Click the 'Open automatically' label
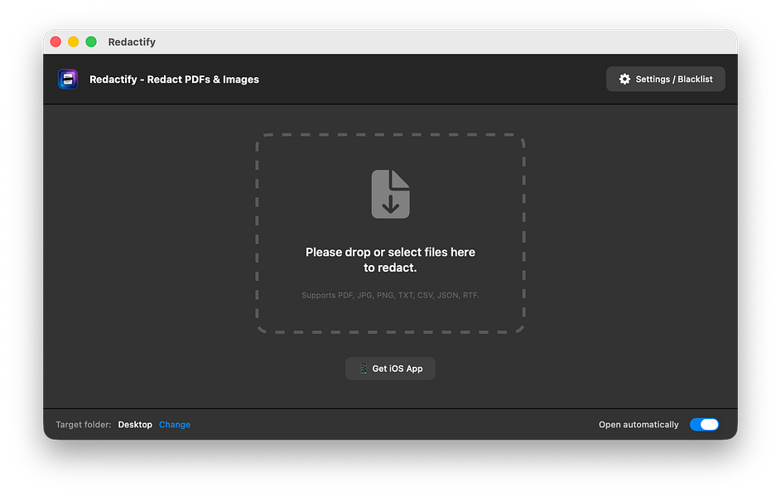Screen dimensions: 781x497 pos(639,424)
